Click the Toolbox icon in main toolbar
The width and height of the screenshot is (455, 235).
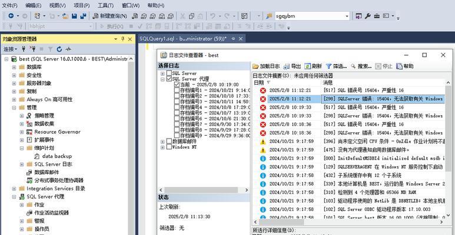[377, 16]
